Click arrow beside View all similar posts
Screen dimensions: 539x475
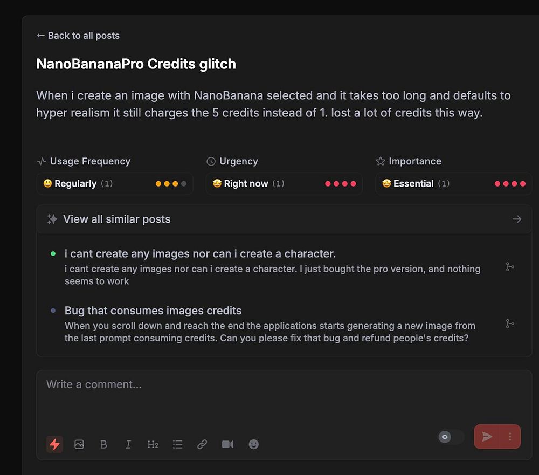tap(517, 219)
